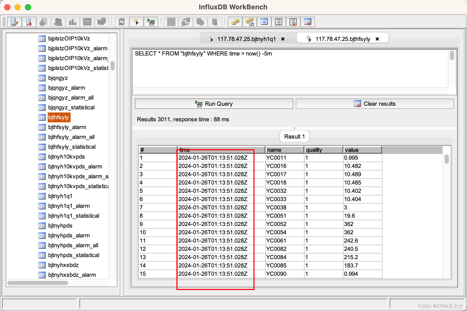
Task: Click the greyed stopwatch toolbar icon
Action: pos(43,22)
